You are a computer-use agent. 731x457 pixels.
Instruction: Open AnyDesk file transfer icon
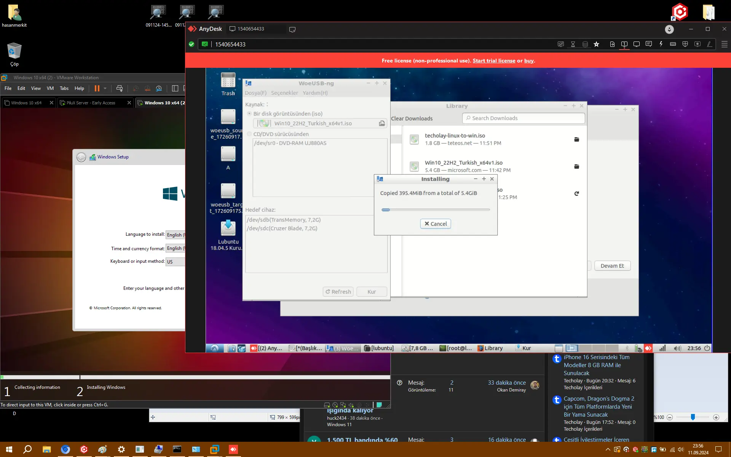[612, 44]
